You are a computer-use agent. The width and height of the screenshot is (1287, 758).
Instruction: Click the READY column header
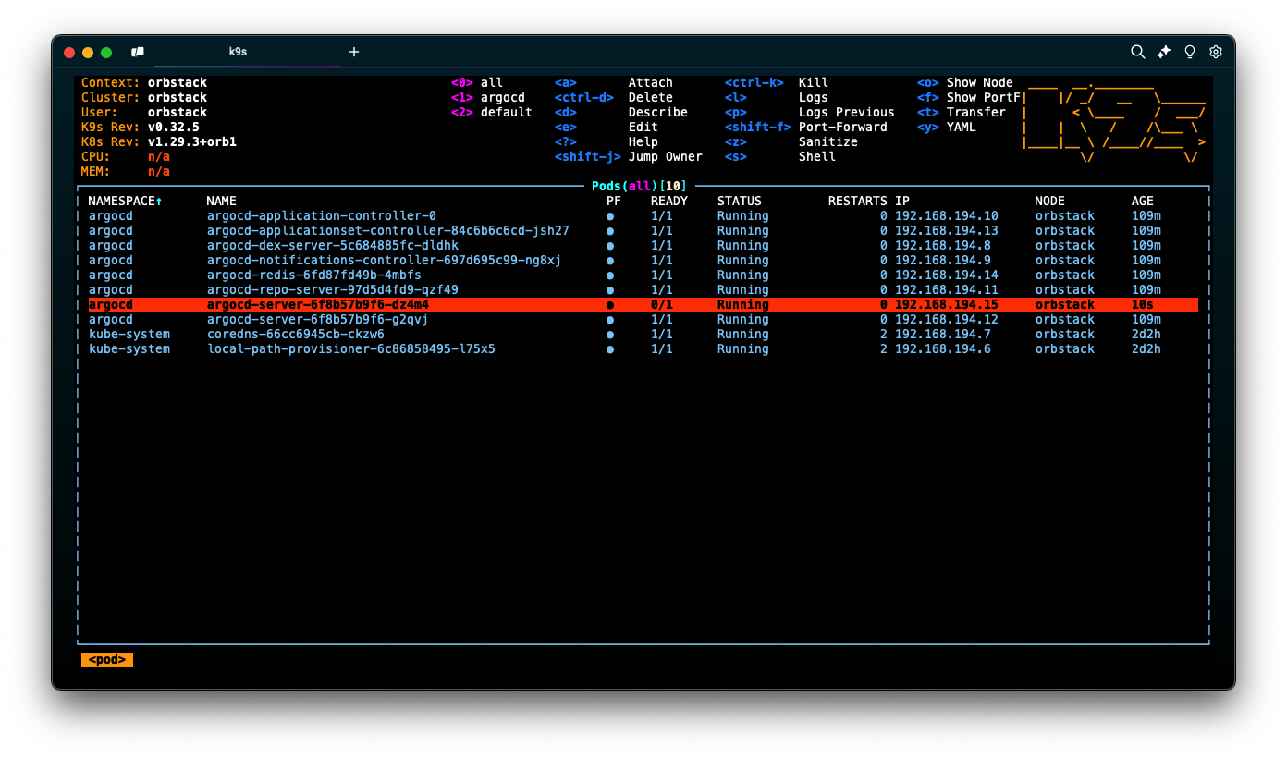669,202
